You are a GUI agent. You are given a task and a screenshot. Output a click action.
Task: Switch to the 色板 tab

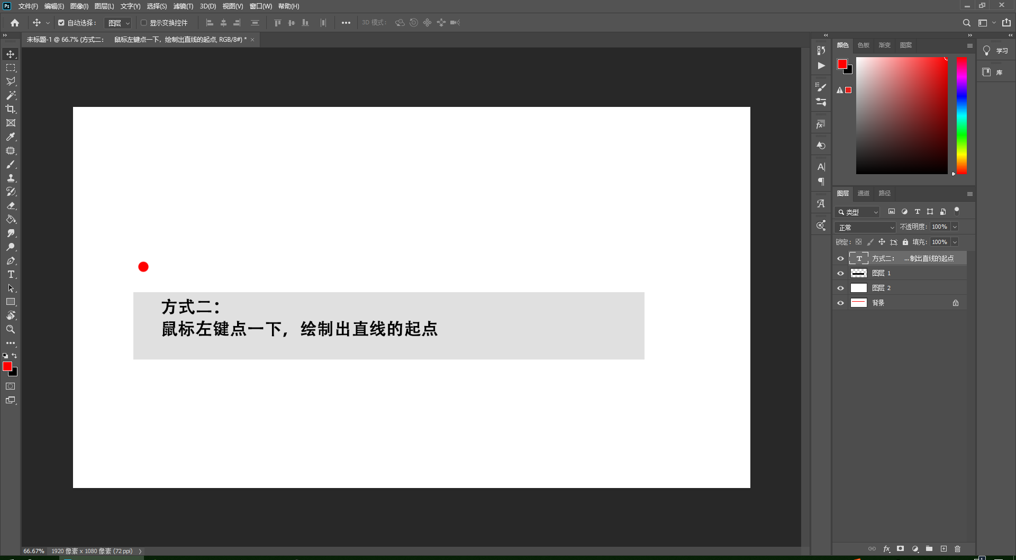pos(864,45)
